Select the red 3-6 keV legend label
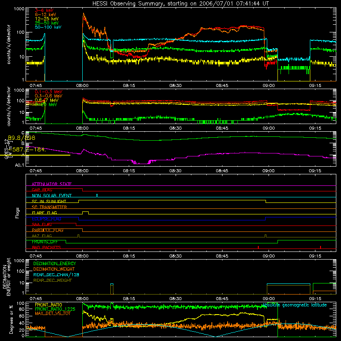Image resolution: width=341 pixels, height=341 pixels. coord(44,10)
